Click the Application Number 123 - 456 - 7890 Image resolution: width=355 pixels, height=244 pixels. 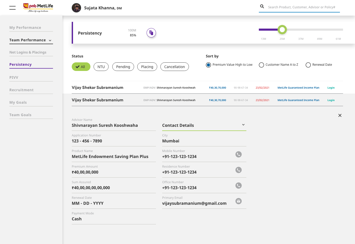coord(87,141)
